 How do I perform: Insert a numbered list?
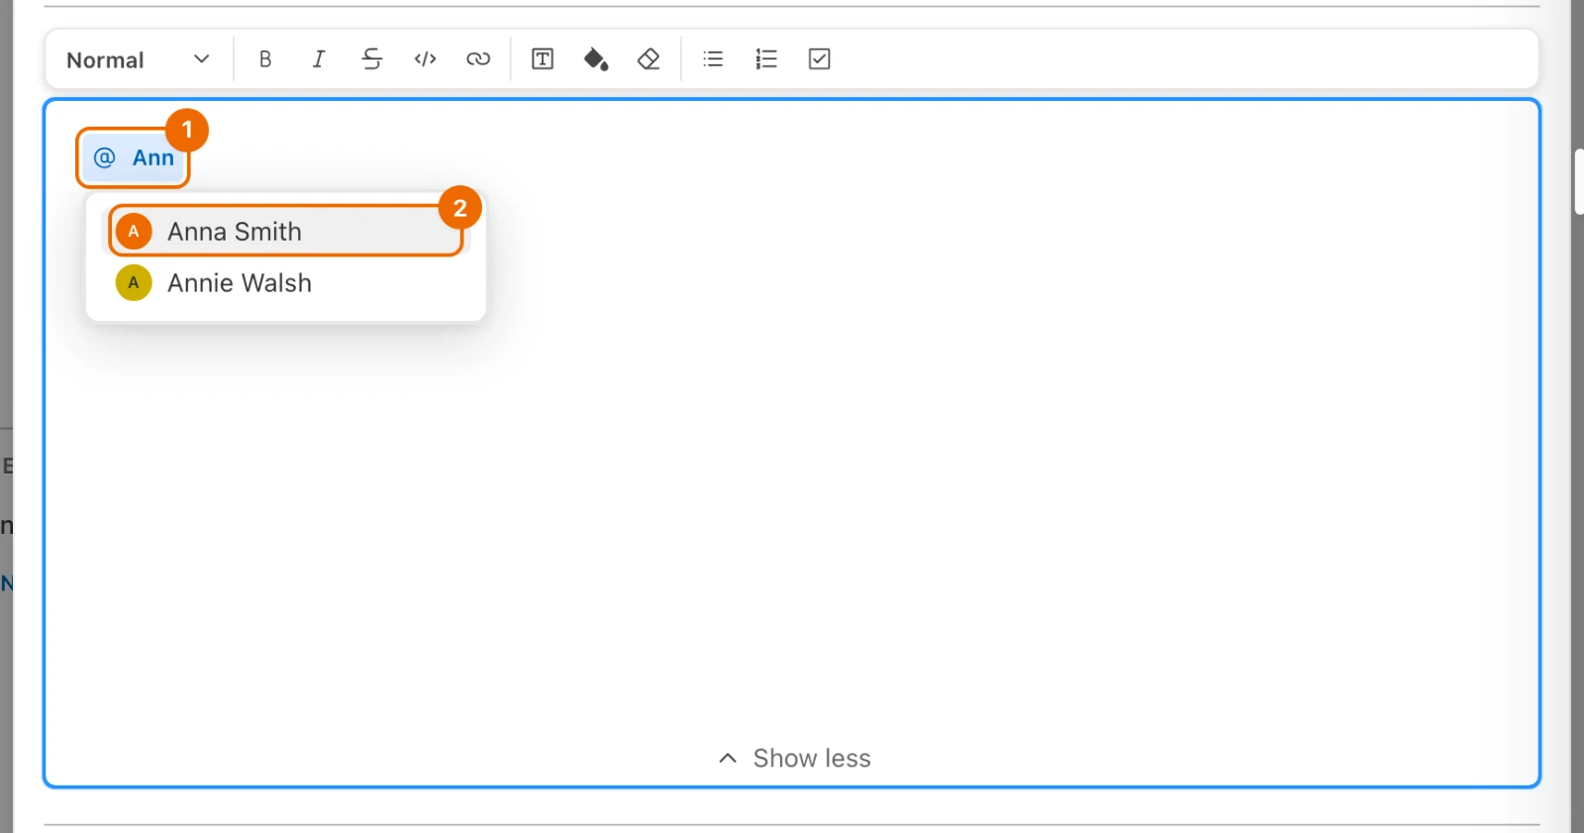[x=766, y=59]
